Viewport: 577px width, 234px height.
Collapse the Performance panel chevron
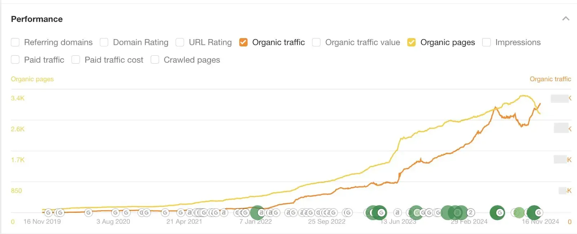pyautogui.click(x=565, y=19)
